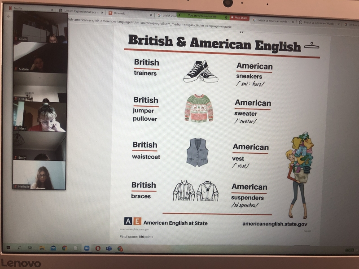Select Nathalie's video thumbnail
This screenshot has height=269, width=359.
pos(39,175)
